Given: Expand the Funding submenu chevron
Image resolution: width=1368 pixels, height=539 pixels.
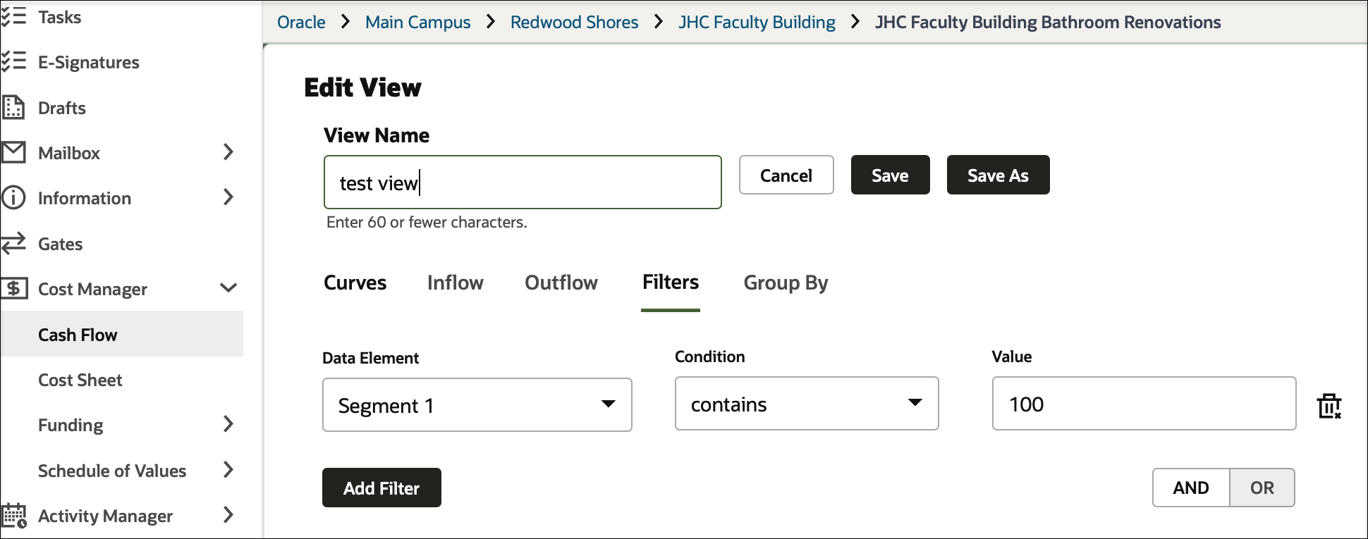Looking at the screenshot, I should coord(228,423).
